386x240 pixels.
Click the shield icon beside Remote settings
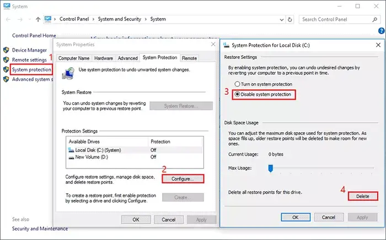(6, 59)
